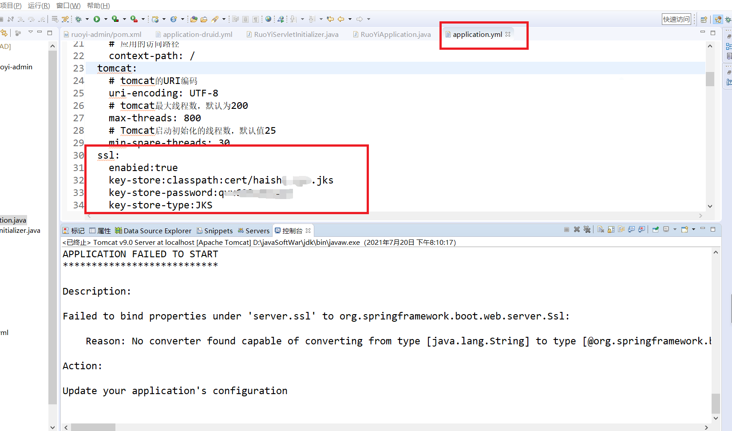Select the Java EE perspective icon
The image size is (732, 431).
718,19
